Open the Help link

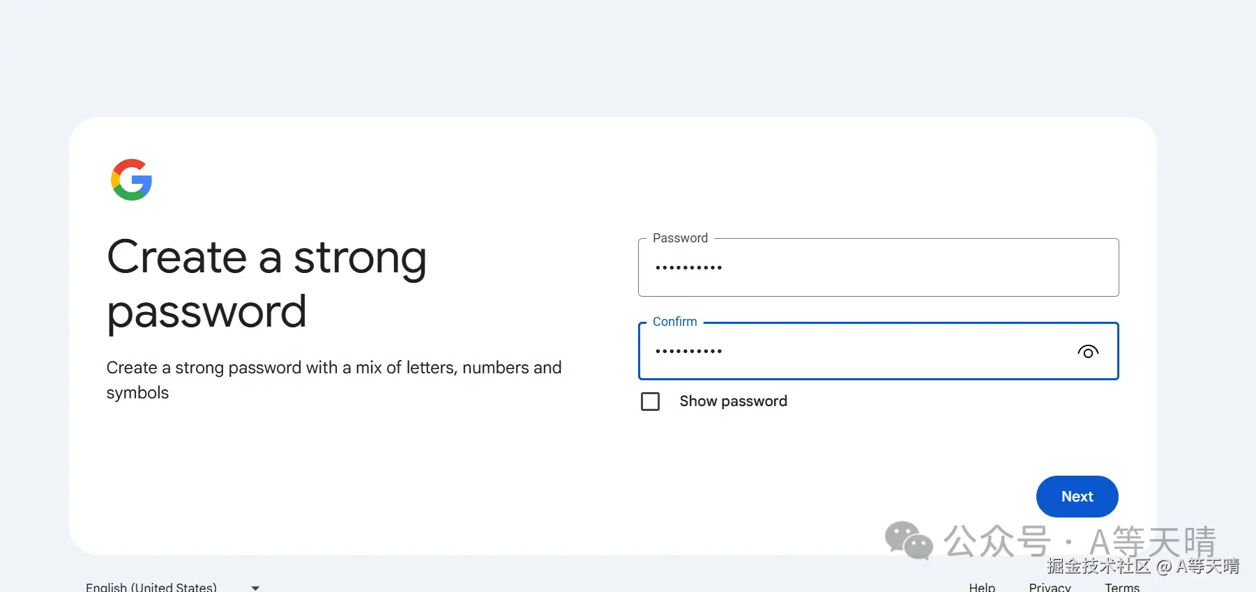click(982, 587)
